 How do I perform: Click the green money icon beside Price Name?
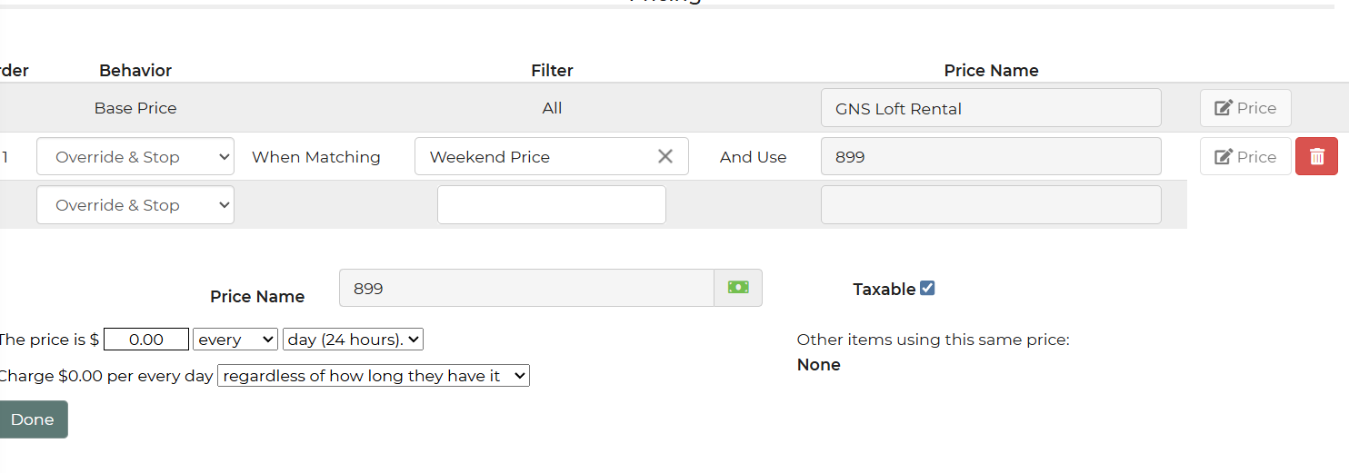pos(737,288)
